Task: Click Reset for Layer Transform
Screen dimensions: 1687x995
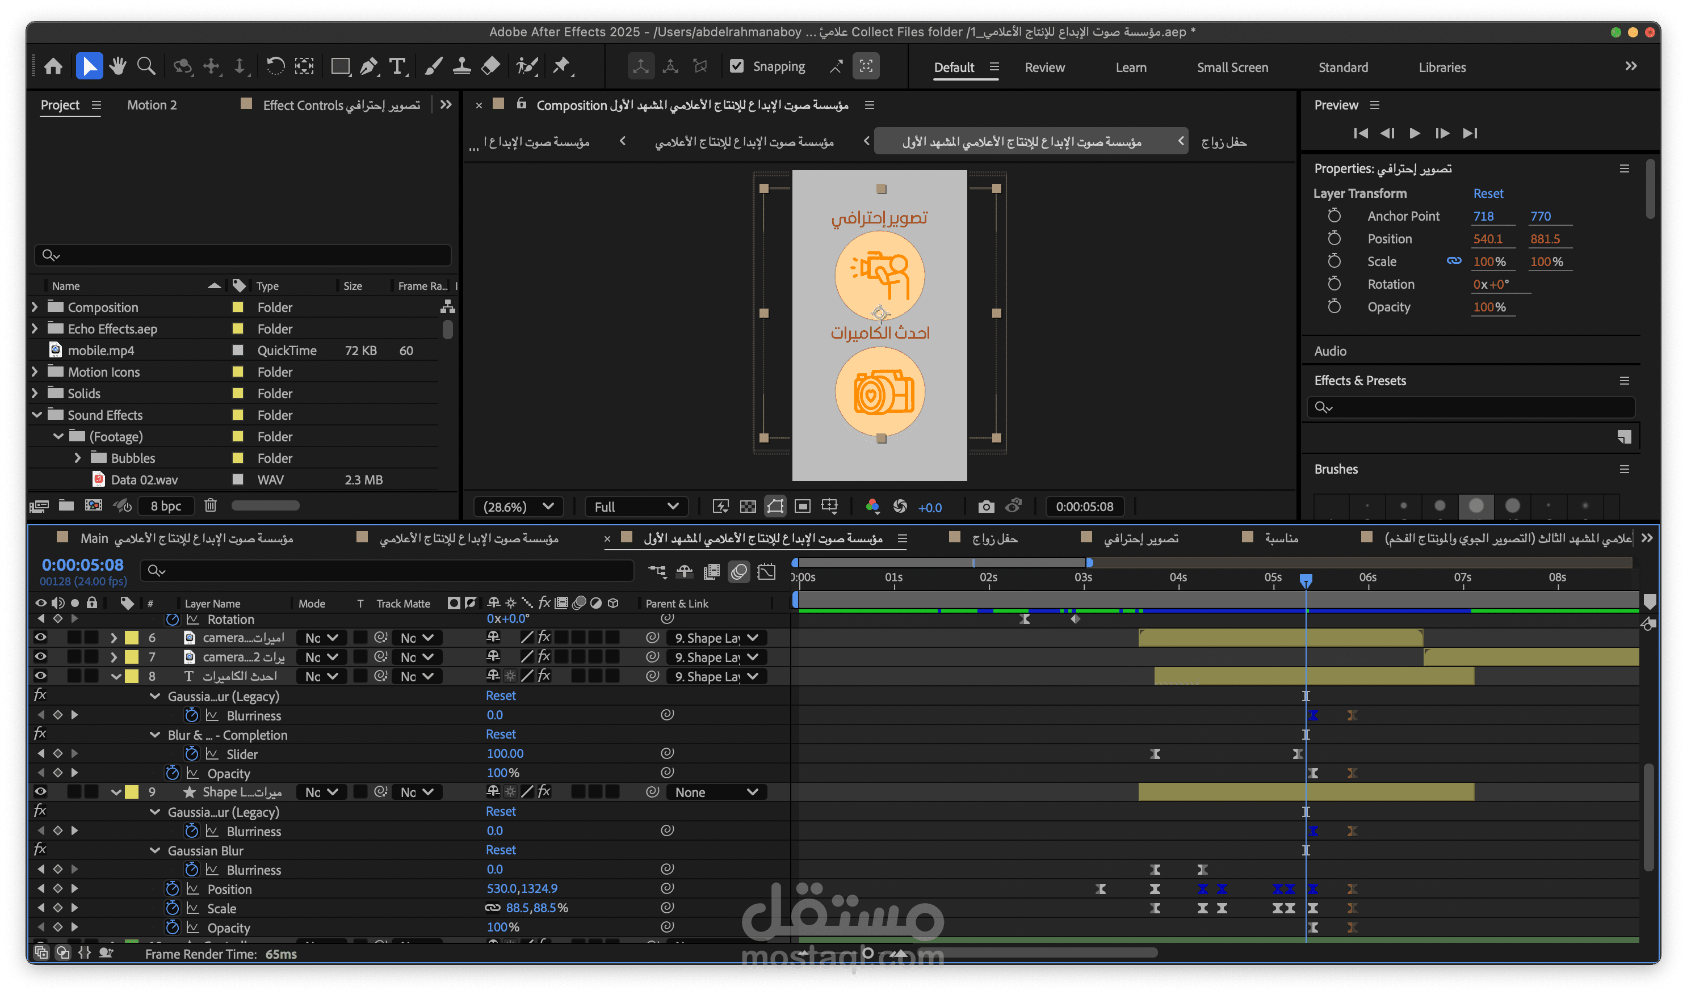Action: coord(1488,194)
